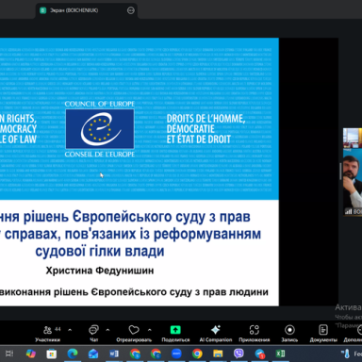The width and height of the screenshot is (362, 362).
Task: Open the Приложения apps icon
Action: coord(255,333)
